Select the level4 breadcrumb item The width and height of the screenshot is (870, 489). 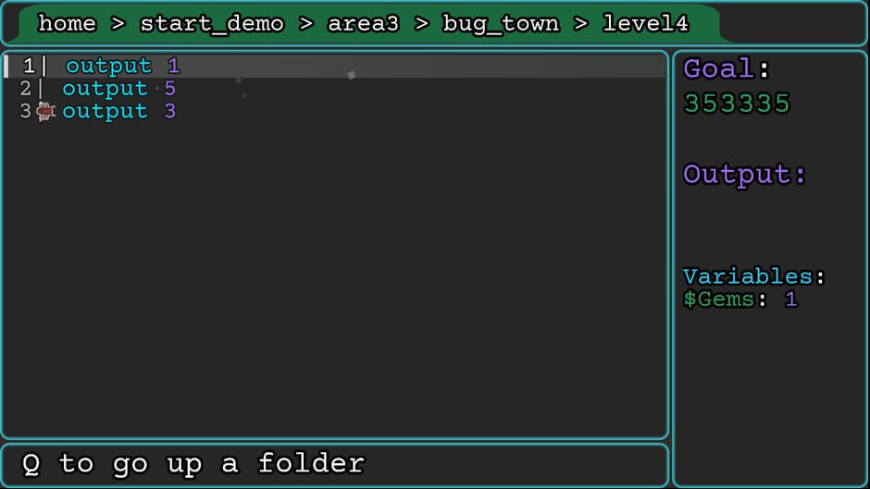[x=645, y=23]
